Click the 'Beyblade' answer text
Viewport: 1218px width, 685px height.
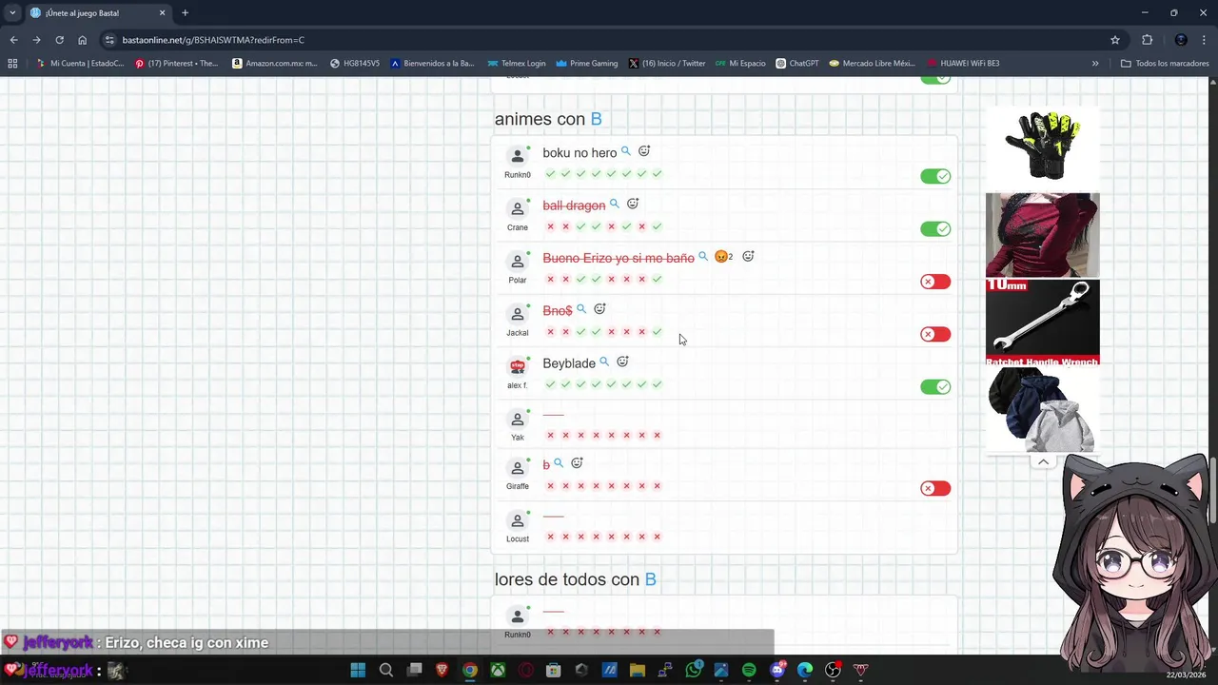pyautogui.click(x=569, y=363)
